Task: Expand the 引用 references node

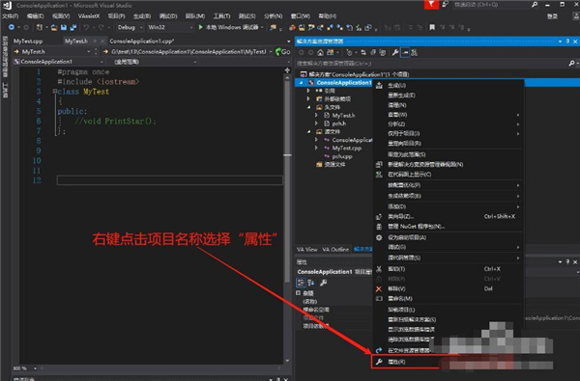Action: tap(308, 91)
